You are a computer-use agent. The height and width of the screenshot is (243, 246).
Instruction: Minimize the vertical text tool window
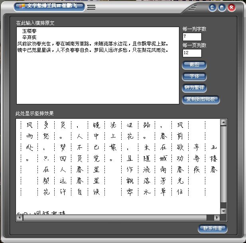point(213,7)
